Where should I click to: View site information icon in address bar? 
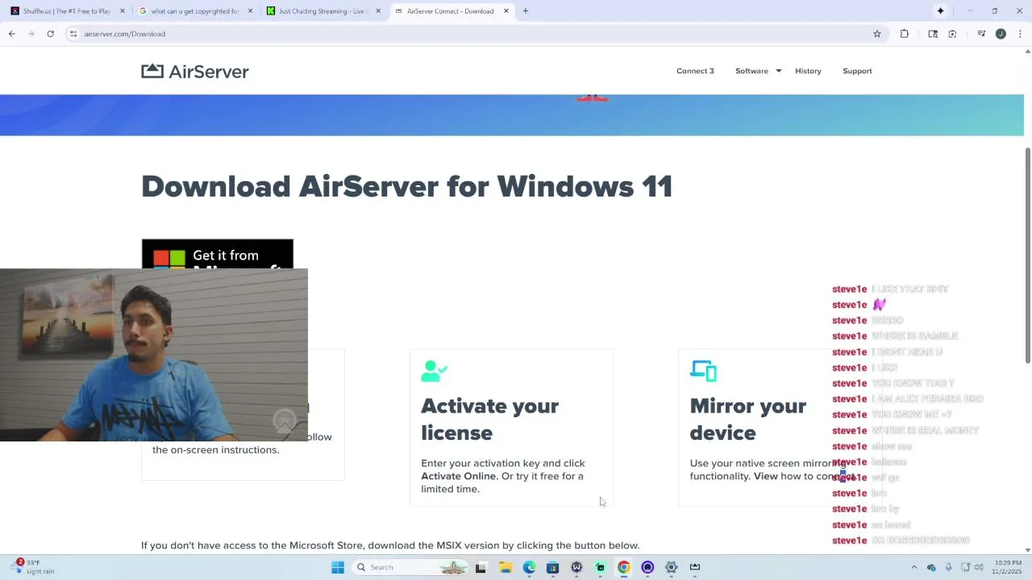coord(73,34)
